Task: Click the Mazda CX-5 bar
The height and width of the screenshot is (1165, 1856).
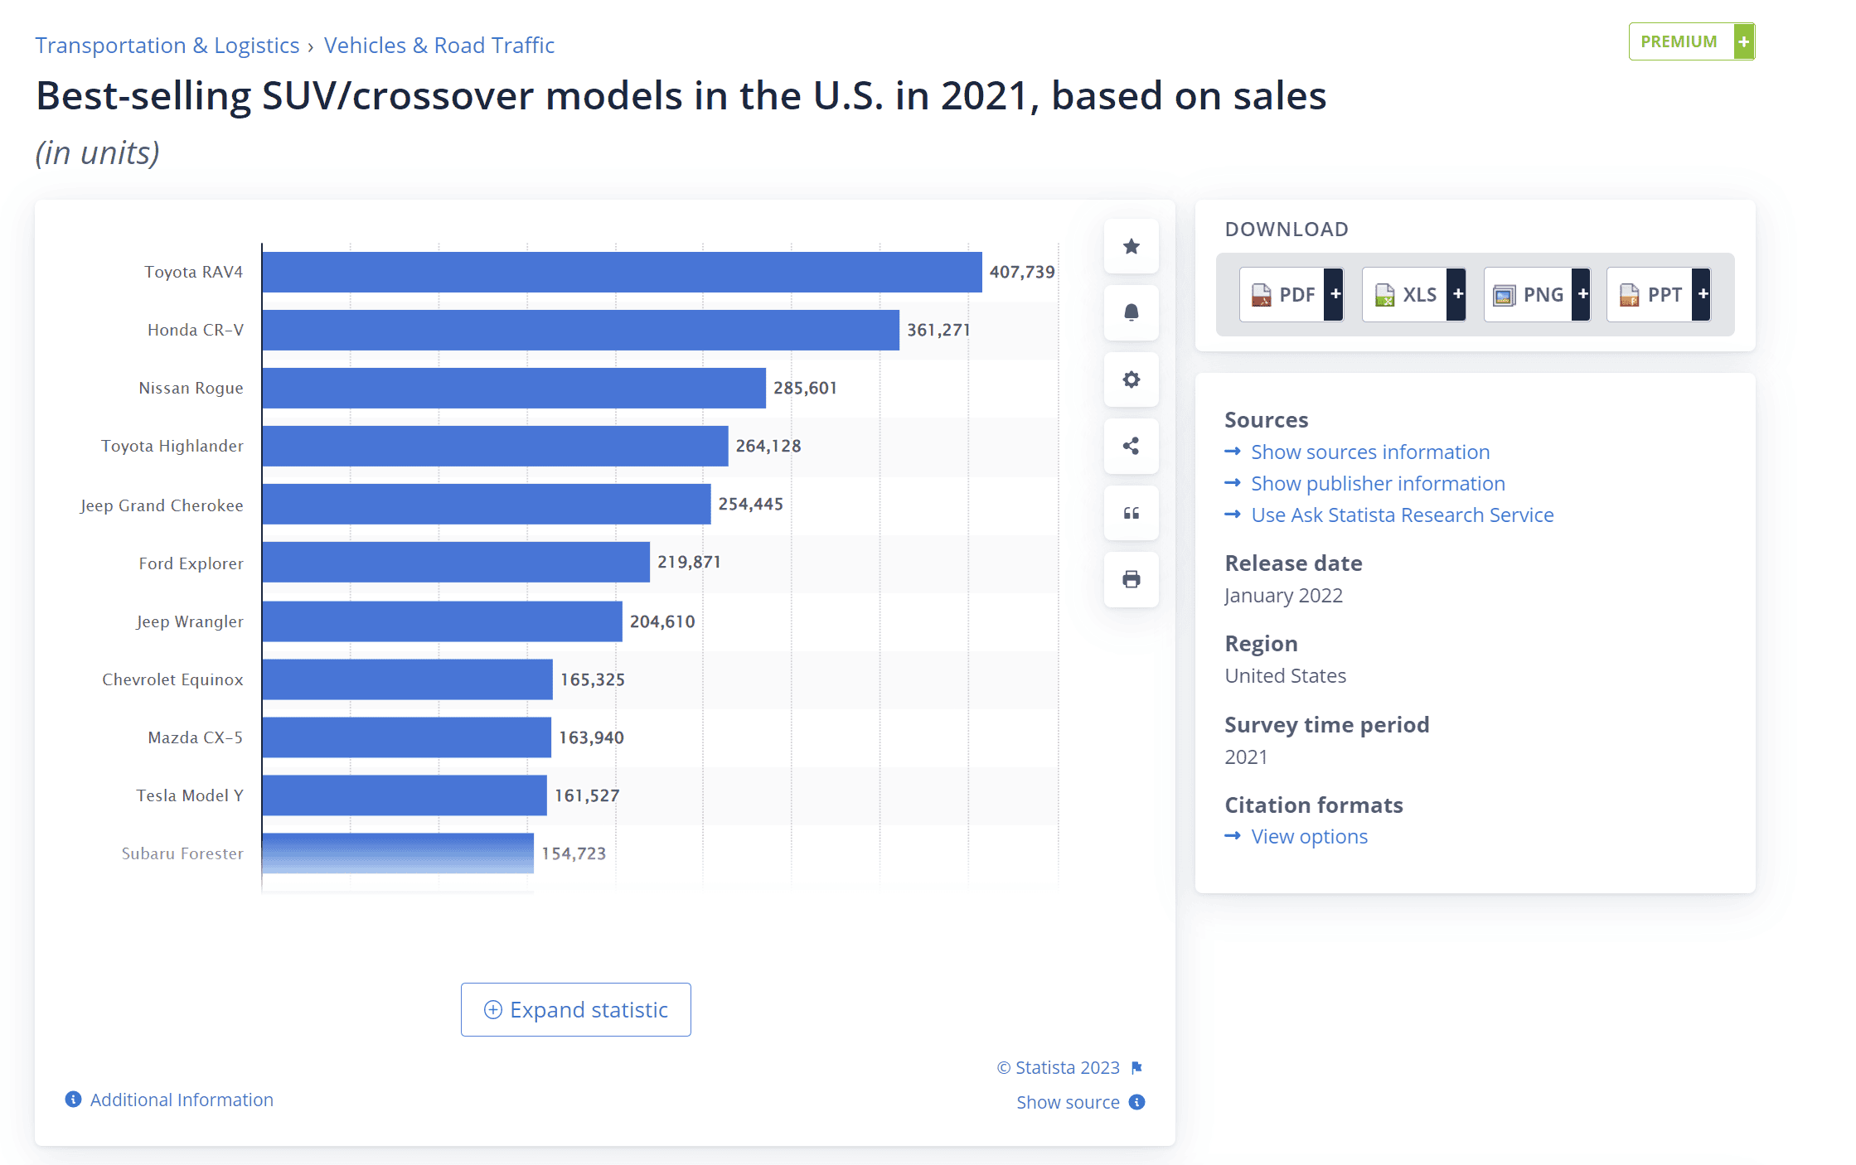Action: pyautogui.click(x=406, y=737)
